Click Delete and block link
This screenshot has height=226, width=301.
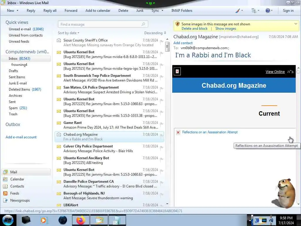click(x=195, y=29)
